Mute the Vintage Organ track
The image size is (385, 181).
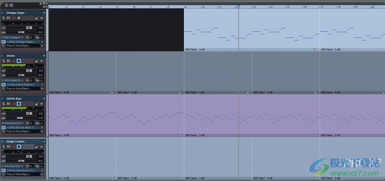(x=9, y=18)
